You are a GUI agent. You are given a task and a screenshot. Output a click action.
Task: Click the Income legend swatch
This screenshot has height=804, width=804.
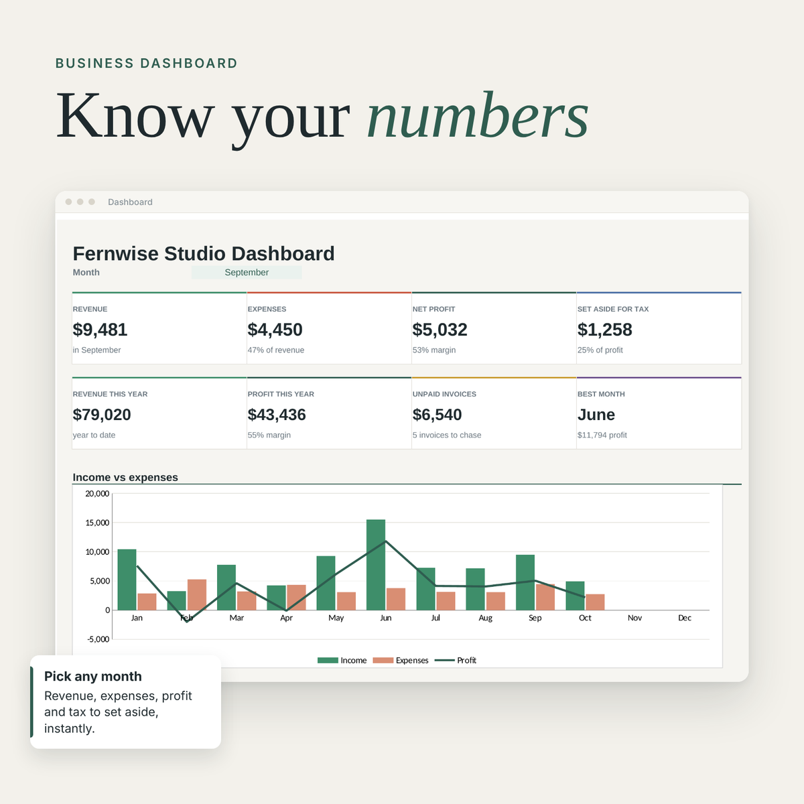click(328, 661)
